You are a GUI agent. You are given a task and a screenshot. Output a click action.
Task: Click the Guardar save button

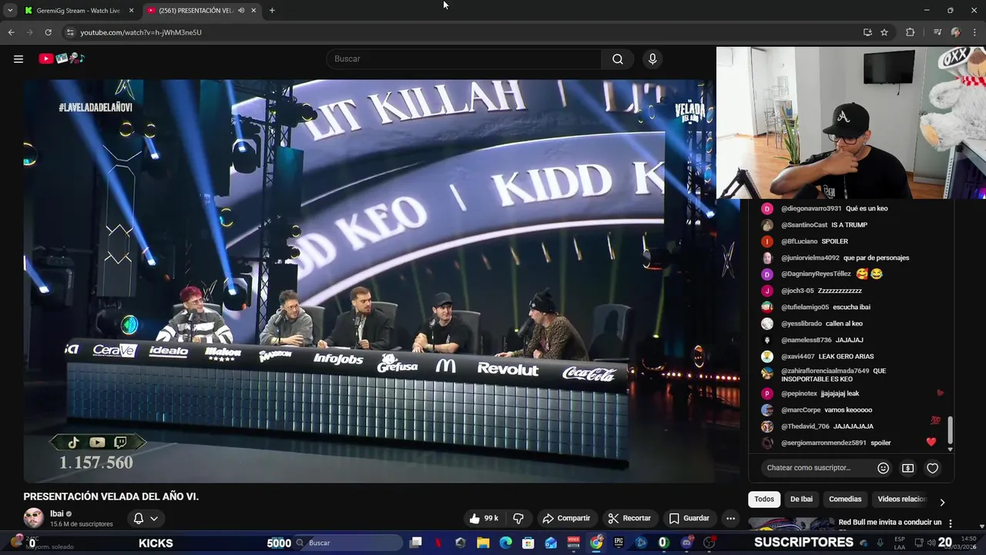[689, 518]
